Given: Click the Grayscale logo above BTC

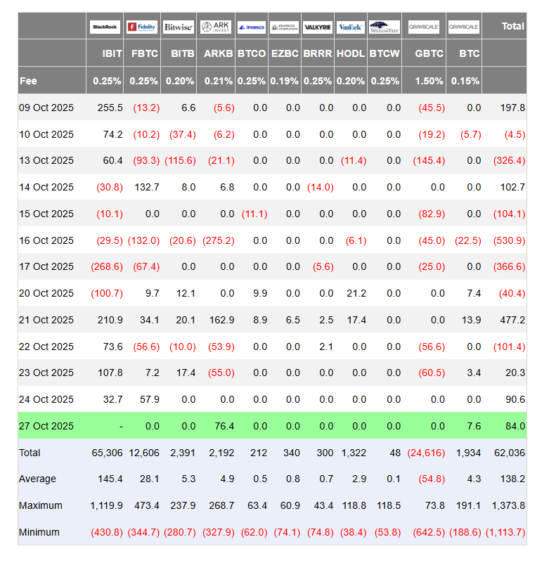Looking at the screenshot, I should pyautogui.click(x=463, y=27).
